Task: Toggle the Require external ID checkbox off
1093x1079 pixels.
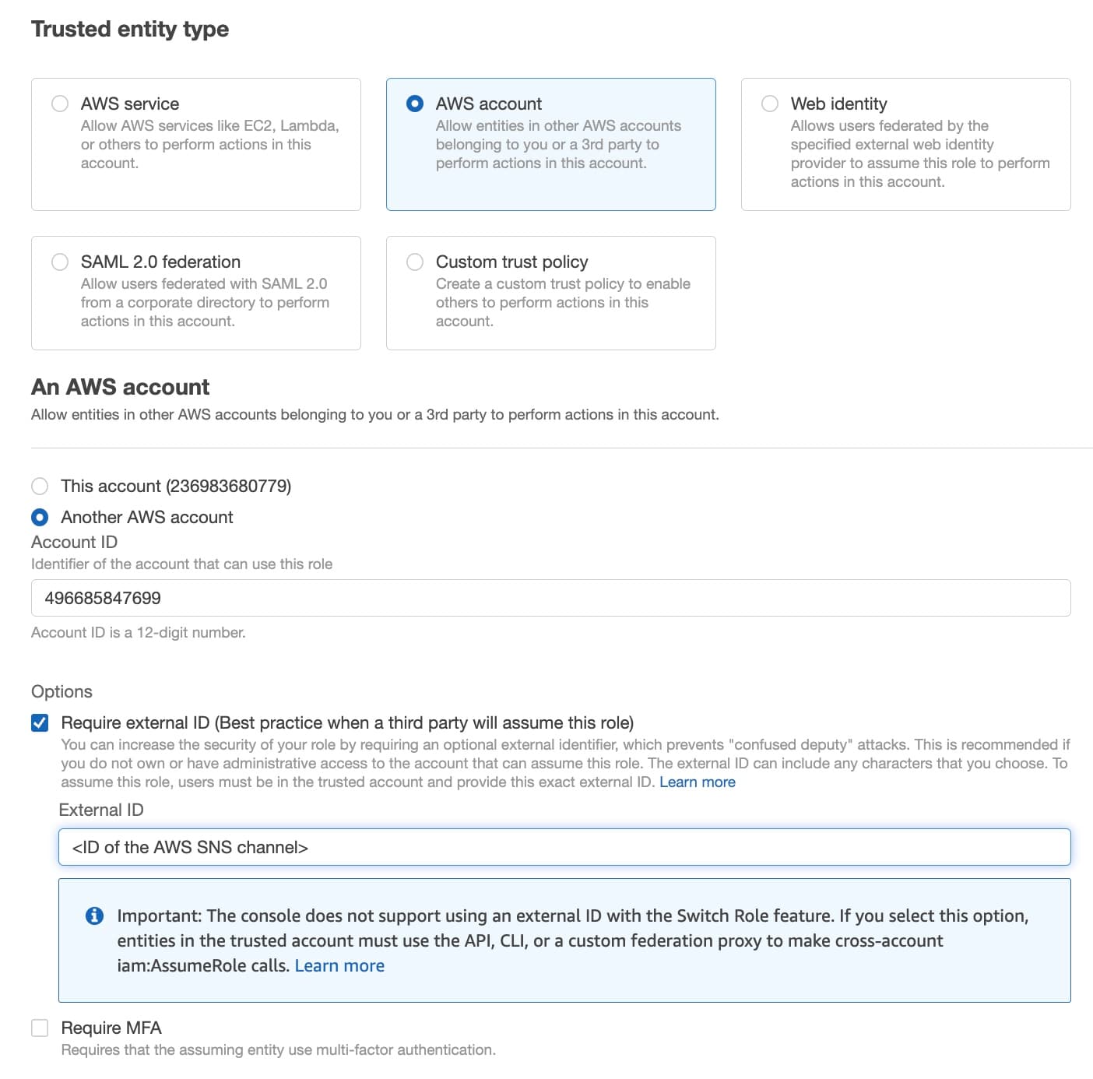Action: coord(40,722)
